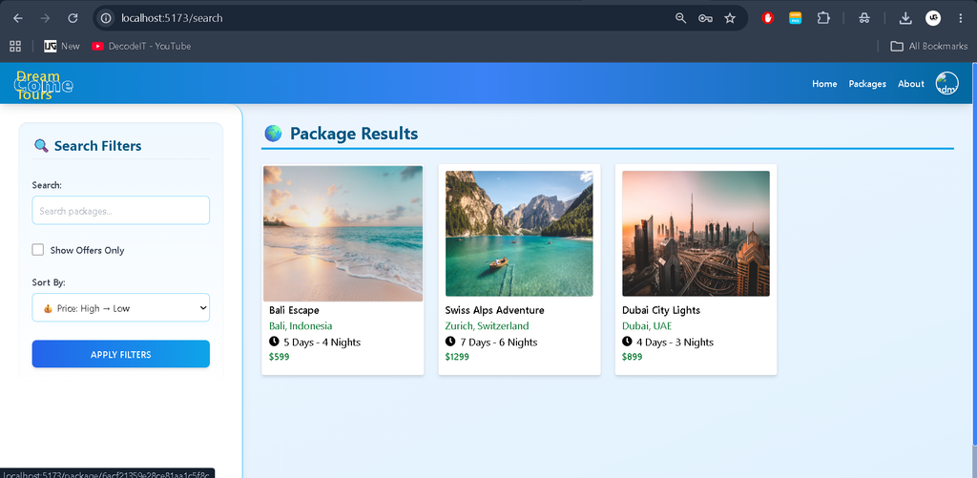Click the user avatar in site navbar
This screenshot has height=478, width=977.
946,84
